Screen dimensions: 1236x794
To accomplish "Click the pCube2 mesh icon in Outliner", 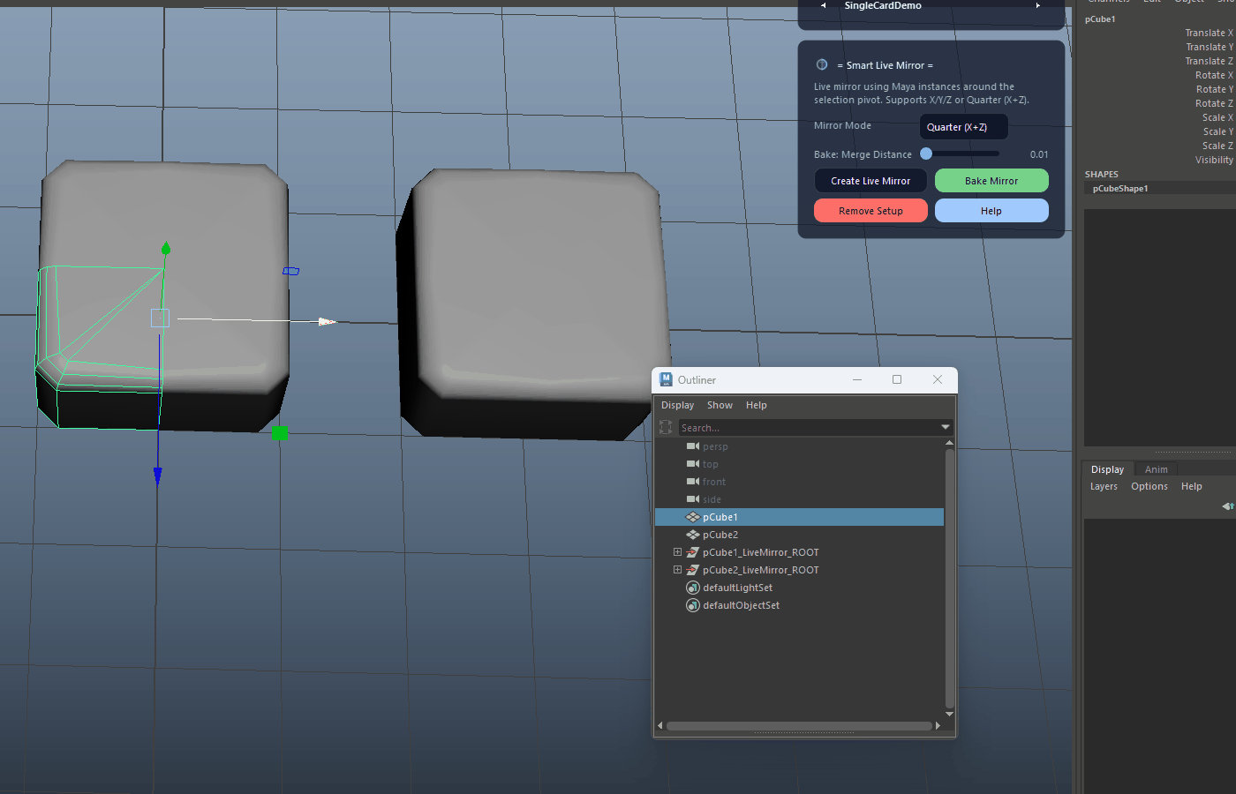I will 693,535.
